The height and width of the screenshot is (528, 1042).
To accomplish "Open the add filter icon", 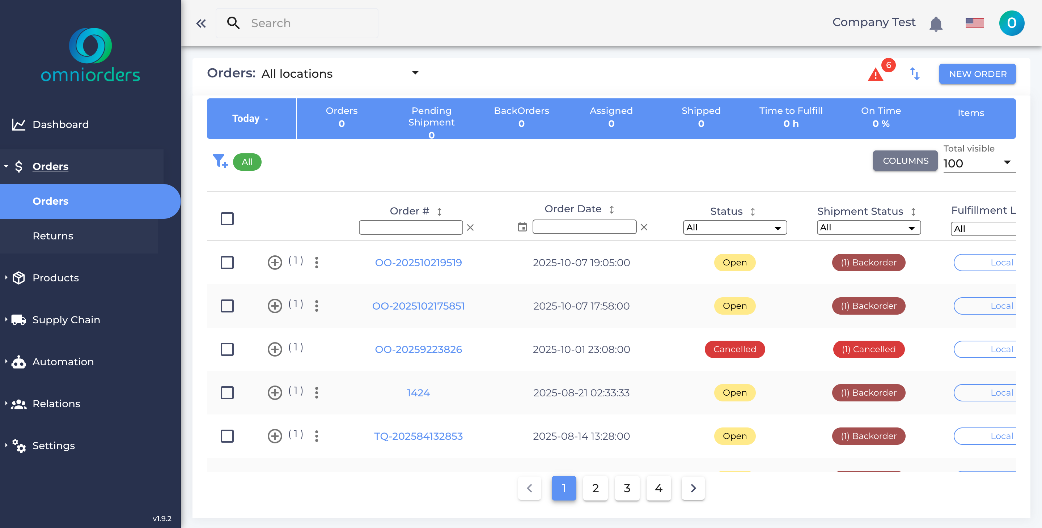I will click(x=220, y=162).
